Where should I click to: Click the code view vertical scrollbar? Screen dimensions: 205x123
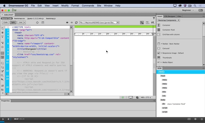71,59
